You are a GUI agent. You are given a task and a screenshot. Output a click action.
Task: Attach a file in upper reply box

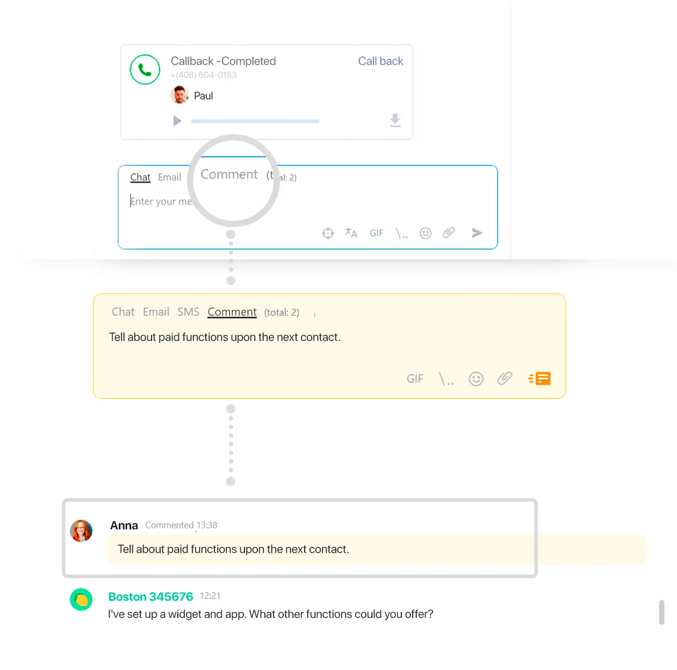pyautogui.click(x=449, y=232)
